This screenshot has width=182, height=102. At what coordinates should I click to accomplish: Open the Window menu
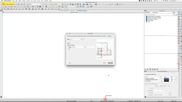(46, 1)
